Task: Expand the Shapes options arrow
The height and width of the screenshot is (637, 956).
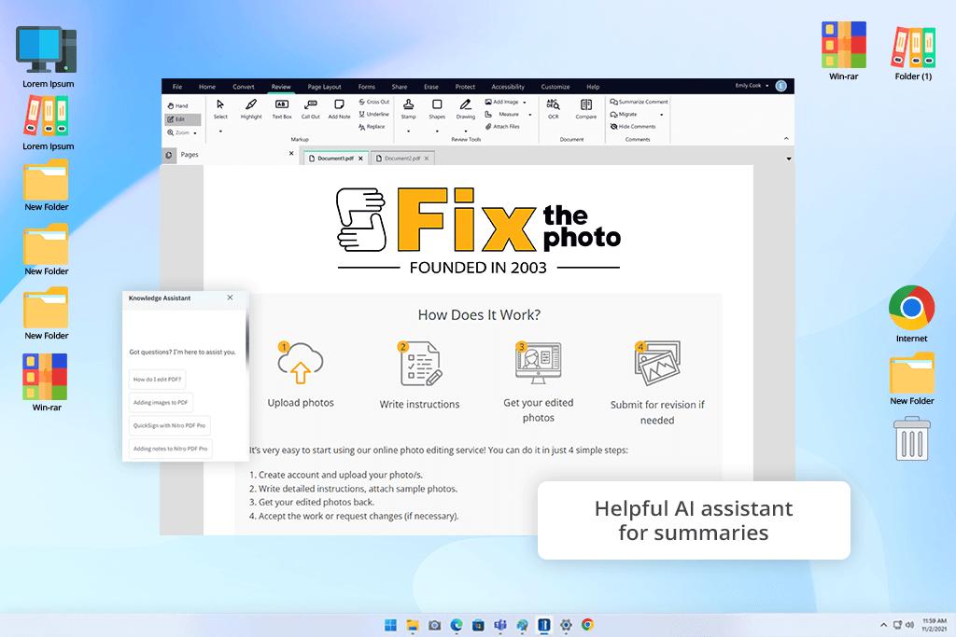Action: [437, 132]
